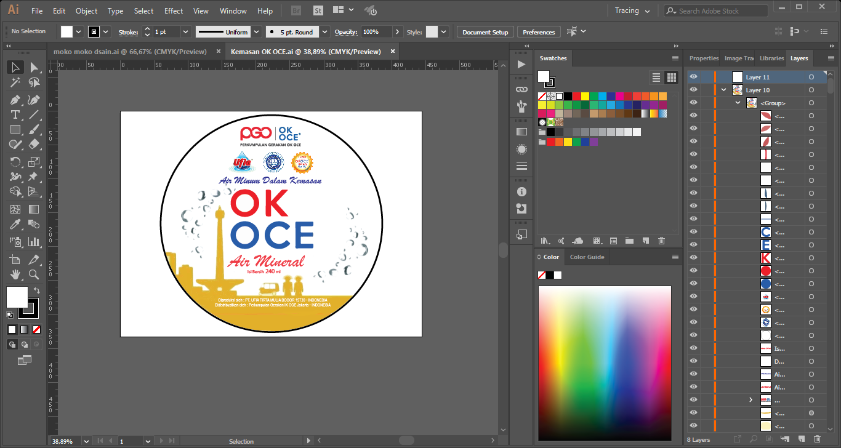Screen dimensions: 841x448
Task: Click the Document Setup button
Action: [x=485, y=32]
